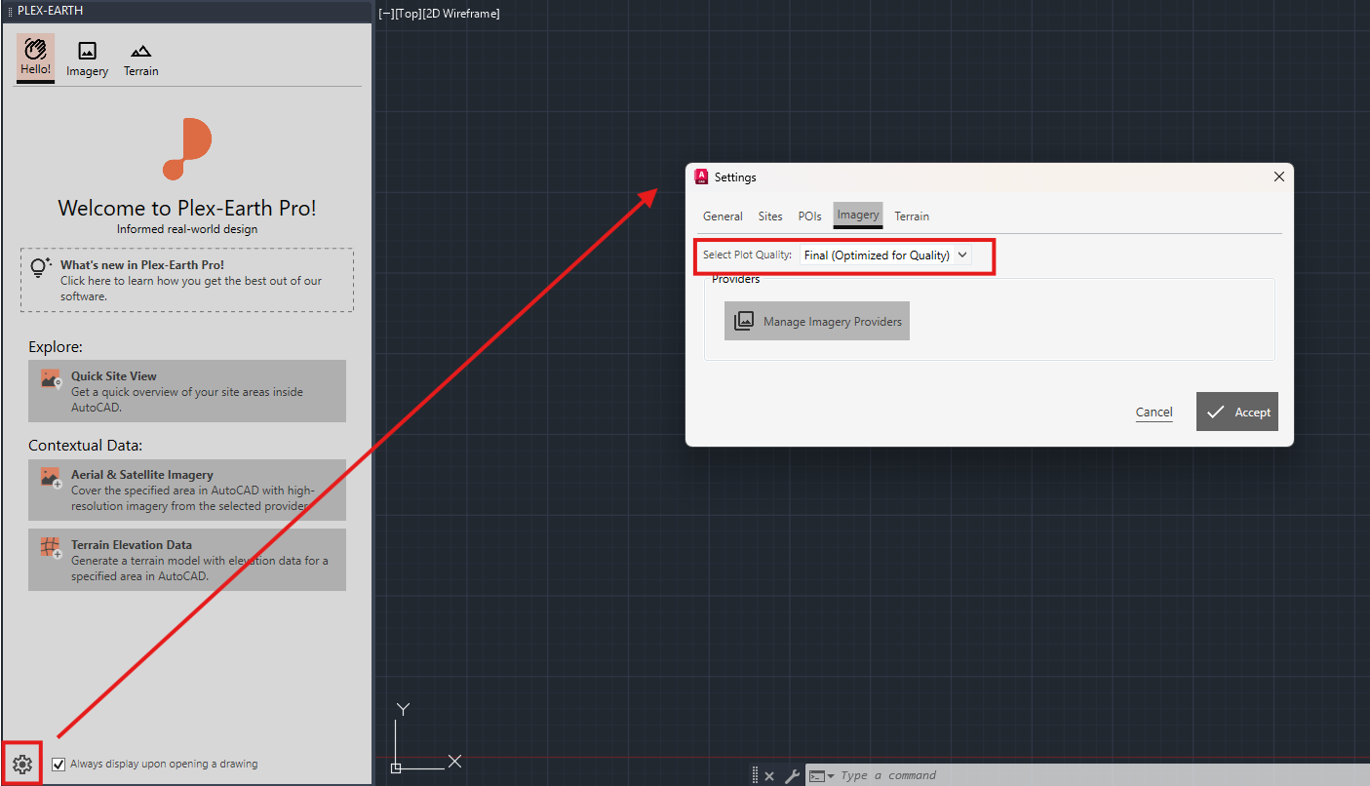
Task: Start Terrain Elevation Data tool
Action: click(x=187, y=560)
